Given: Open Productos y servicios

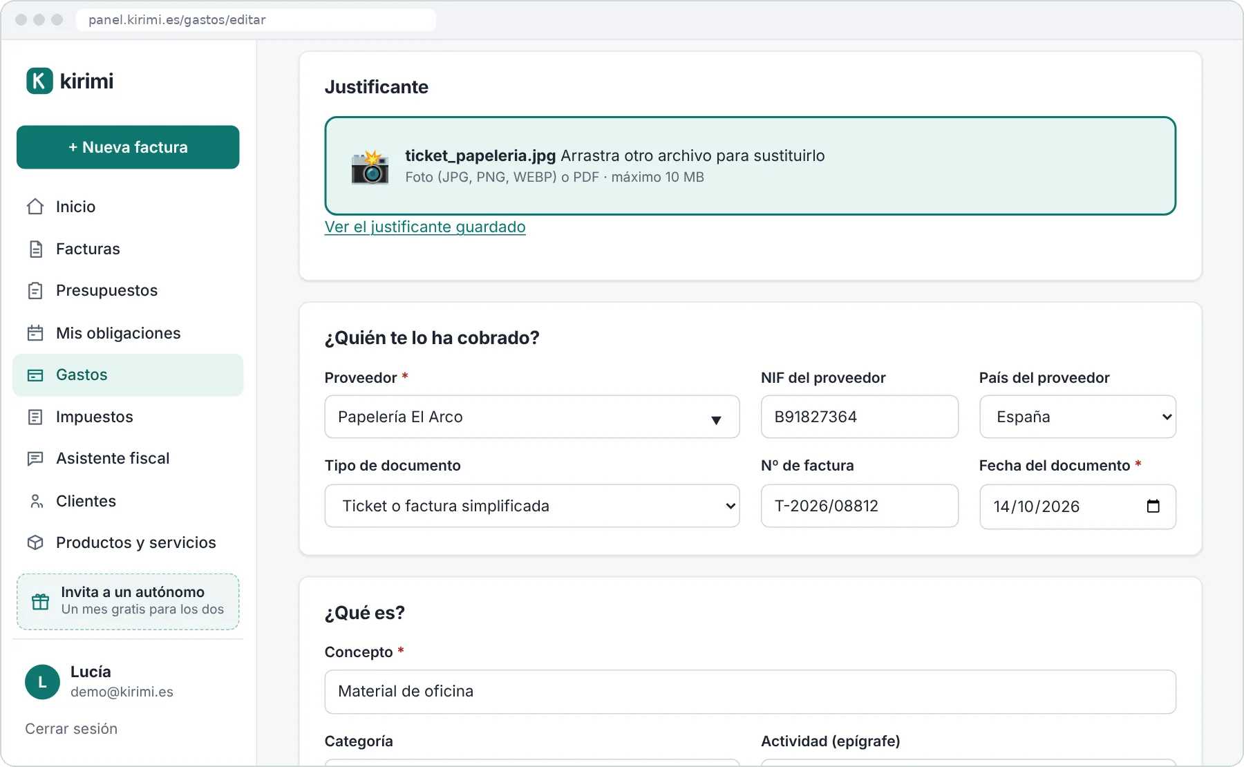Looking at the screenshot, I should 128,543.
